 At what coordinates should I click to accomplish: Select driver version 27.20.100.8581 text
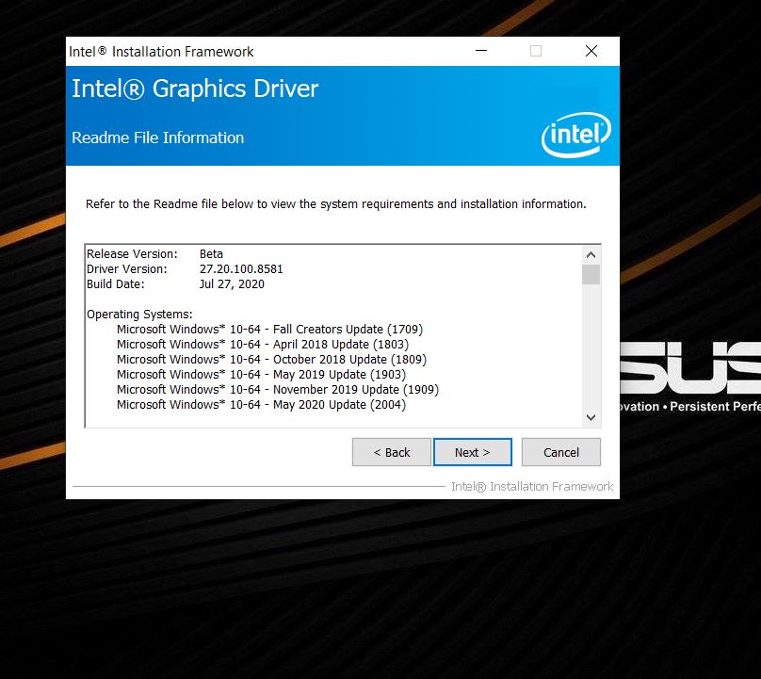241,269
